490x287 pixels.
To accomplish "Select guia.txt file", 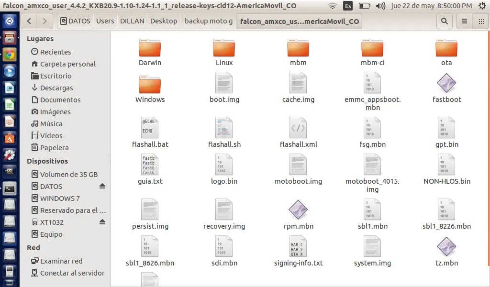I will [x=150, y=170].
